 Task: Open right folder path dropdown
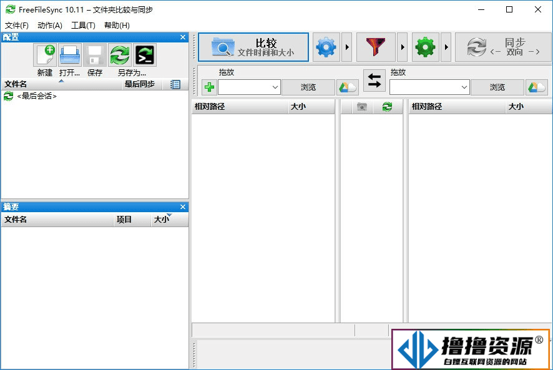click(x=464, y=87)
